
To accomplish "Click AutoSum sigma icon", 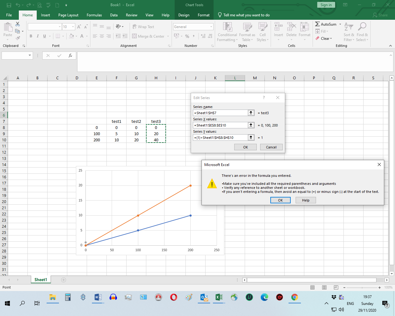I will (x=317, y=24).
